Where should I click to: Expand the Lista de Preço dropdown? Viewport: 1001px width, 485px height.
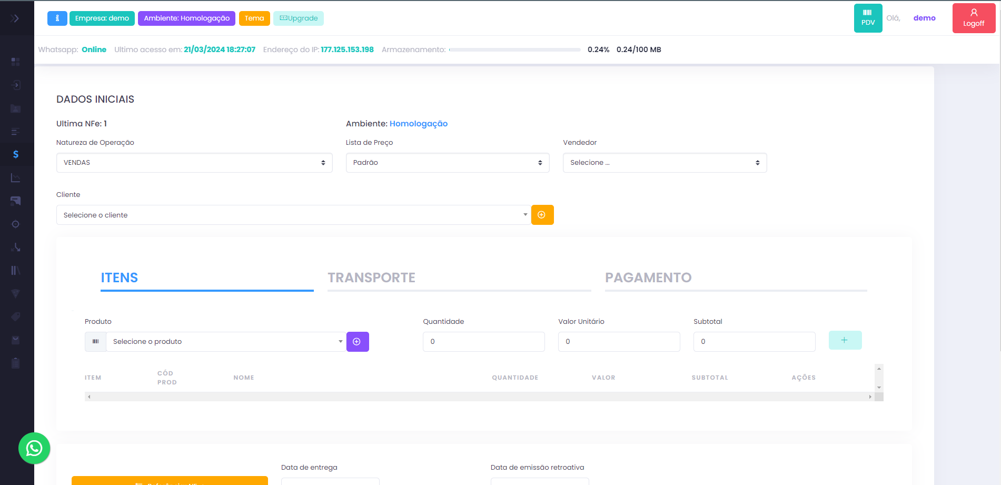click(447, 163)
